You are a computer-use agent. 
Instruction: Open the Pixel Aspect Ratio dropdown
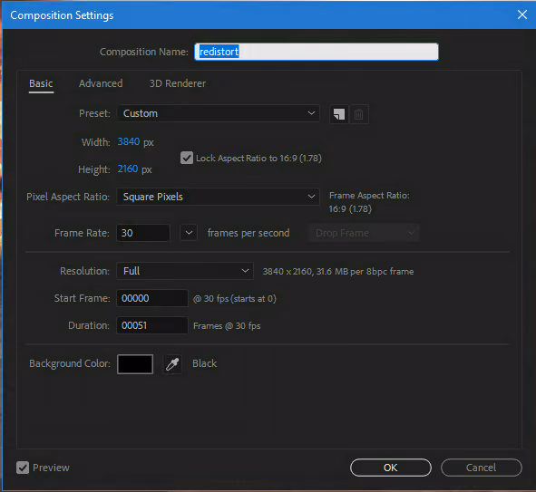click(219, 197)
